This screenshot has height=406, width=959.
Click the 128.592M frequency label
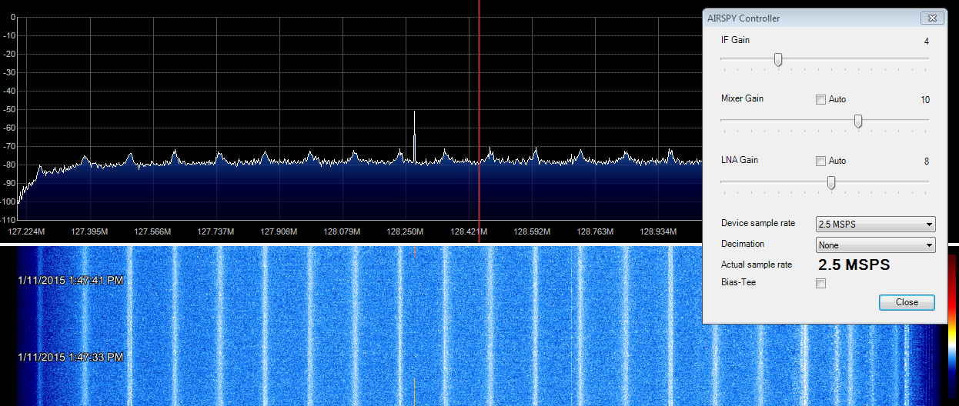532,231
